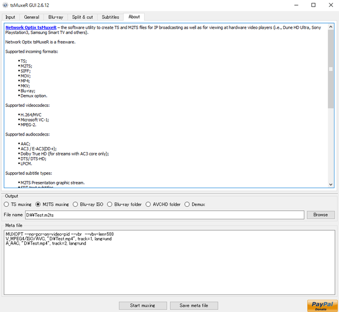Viewport: 339px width, 312px height.
Task: Close the tsMuxeR GUI window
Action: (331, 5)
